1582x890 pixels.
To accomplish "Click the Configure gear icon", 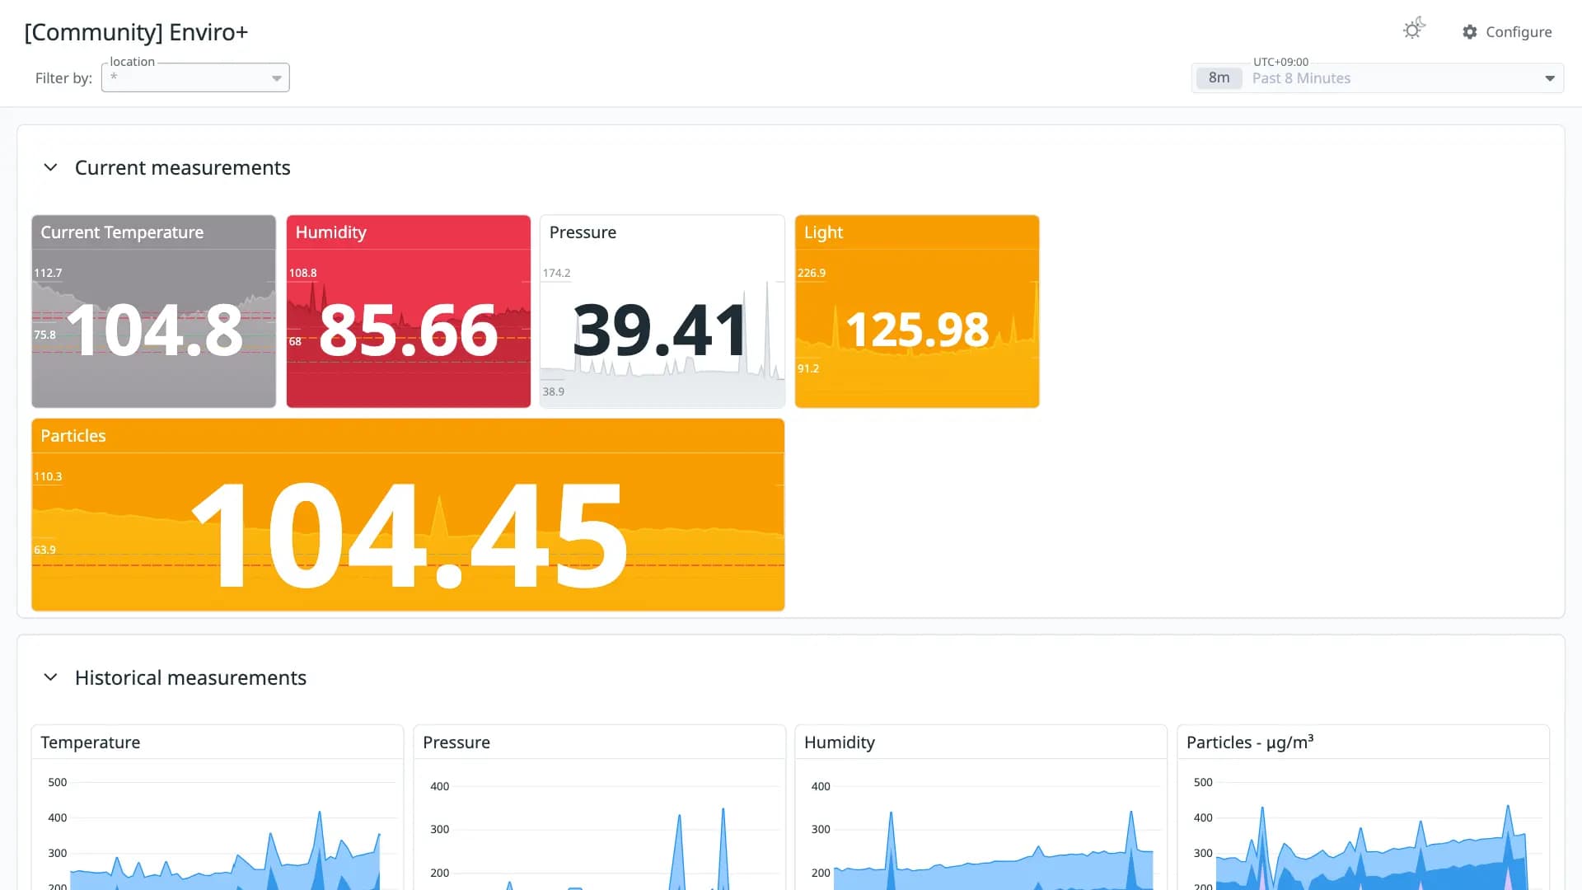I will click(1470, 31).
